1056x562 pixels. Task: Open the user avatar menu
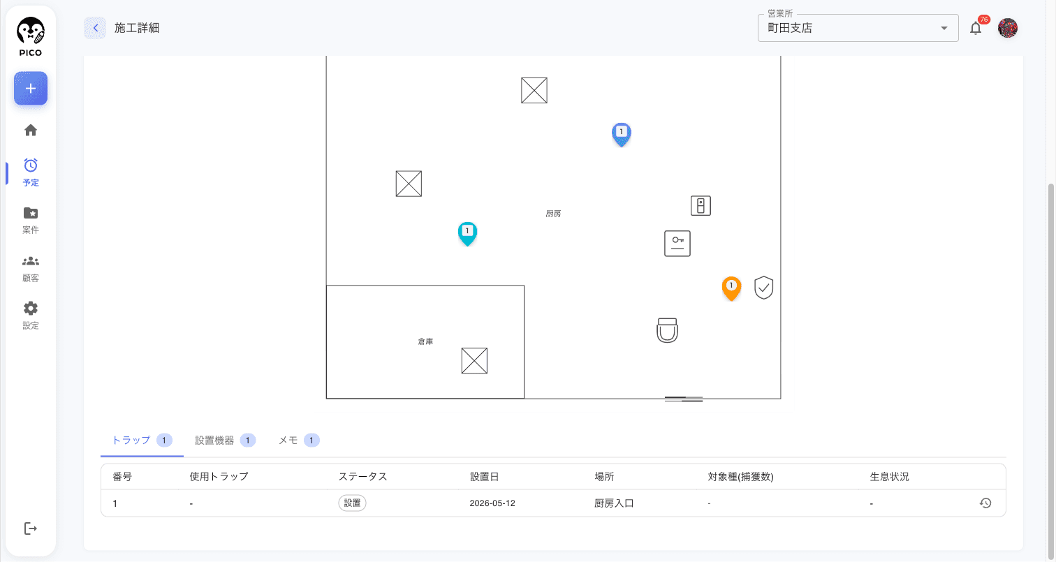click(1008, 28)
